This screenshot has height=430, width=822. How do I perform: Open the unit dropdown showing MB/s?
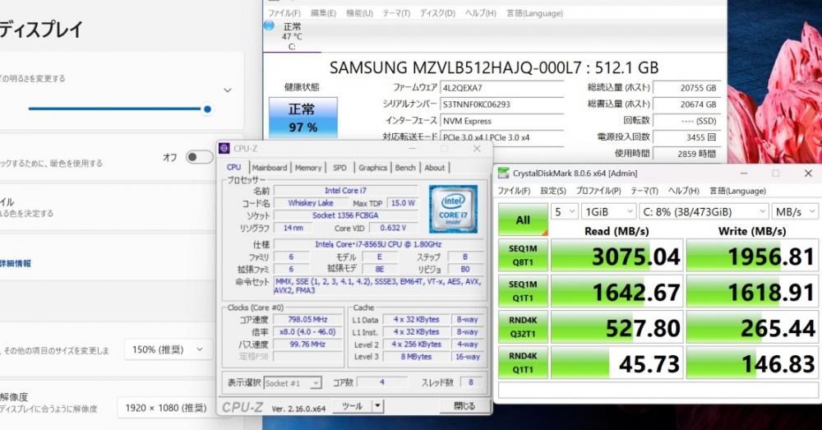(x=795, y=212)
